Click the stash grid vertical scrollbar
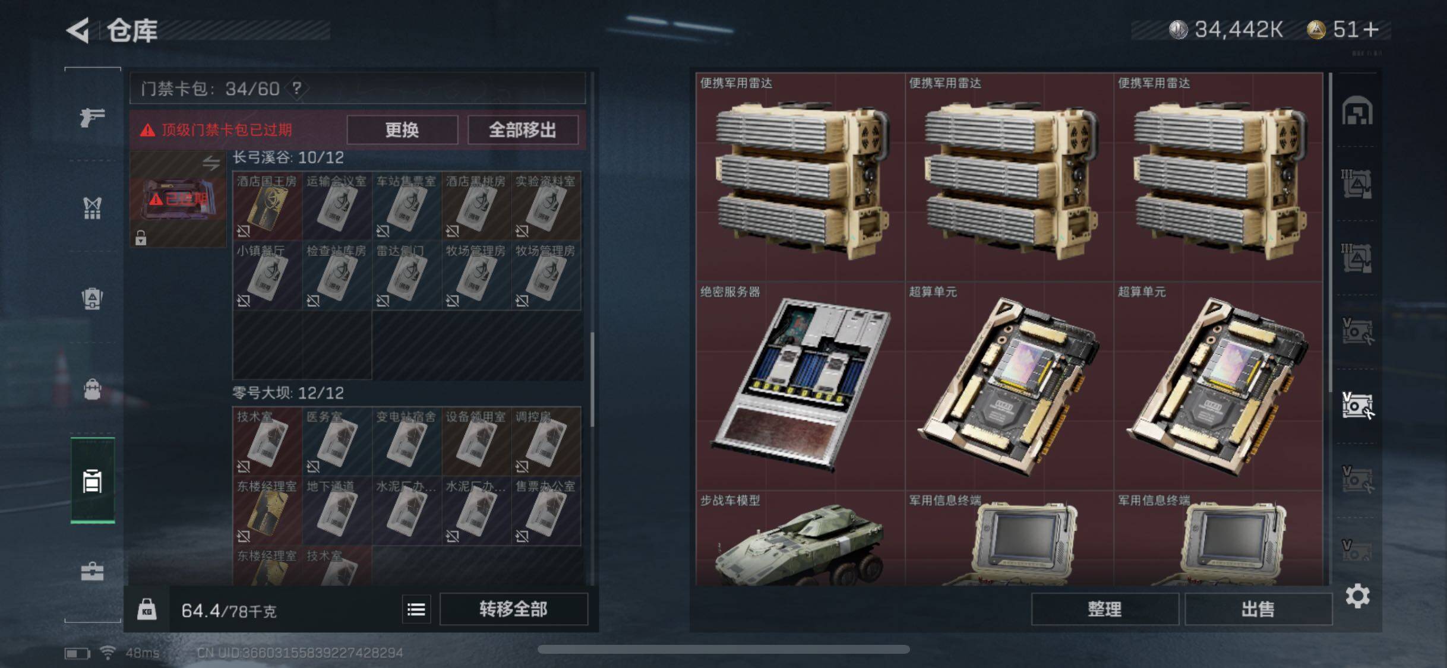This screenshot has width=1447, height=668. coord(1330,233)
